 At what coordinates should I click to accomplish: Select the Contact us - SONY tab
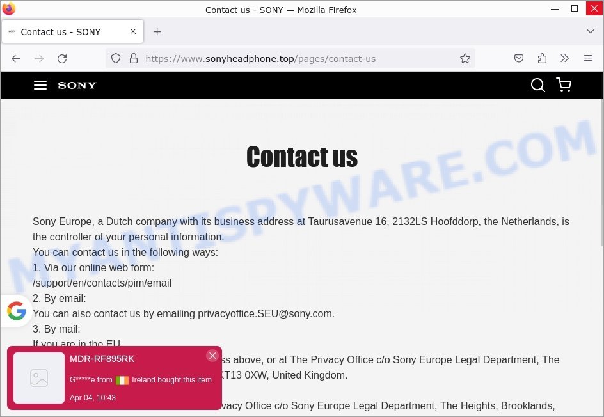click(x=73, y=31)
